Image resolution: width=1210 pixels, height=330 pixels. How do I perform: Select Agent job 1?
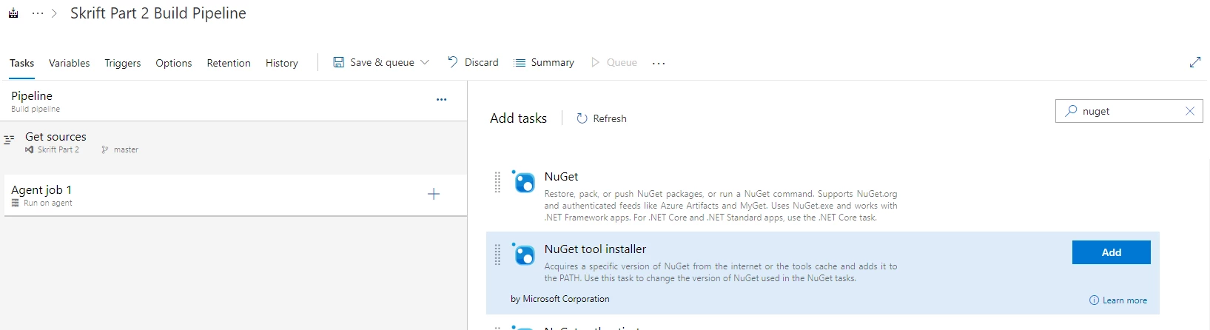[x=235, y=195]
